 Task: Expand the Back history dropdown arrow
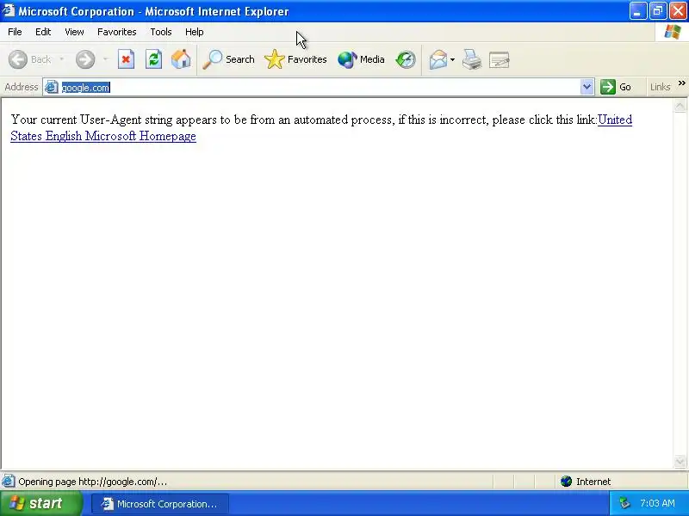coord(61,59)
